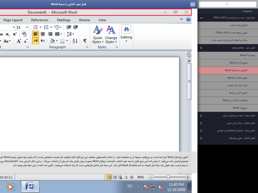
Task: Click the search field in sidebar
Action: [x=228, y=4]
